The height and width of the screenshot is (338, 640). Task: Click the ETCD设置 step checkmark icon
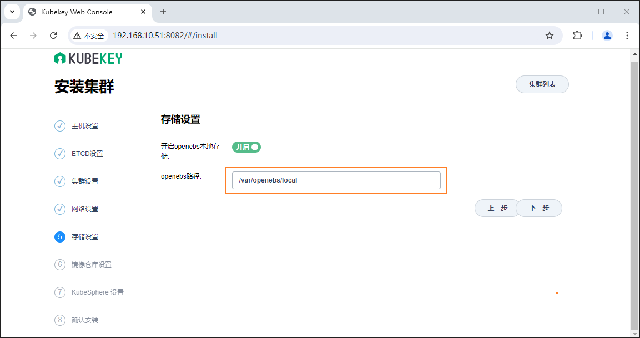pos(60,154)
